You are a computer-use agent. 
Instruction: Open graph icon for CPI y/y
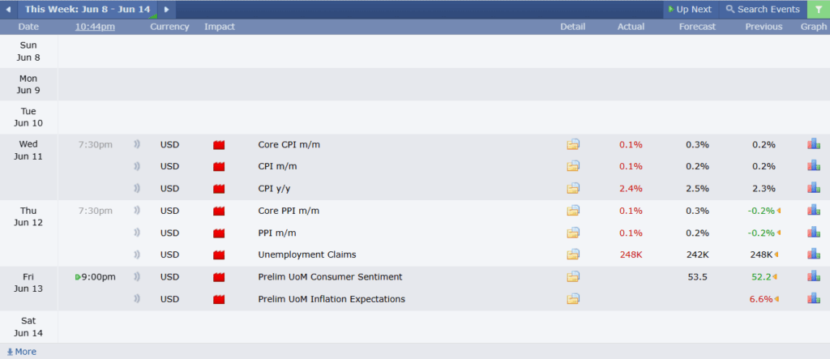(813, 189)
